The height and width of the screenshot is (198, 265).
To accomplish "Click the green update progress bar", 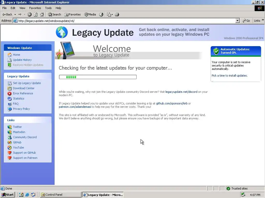I will click(98, 77).
